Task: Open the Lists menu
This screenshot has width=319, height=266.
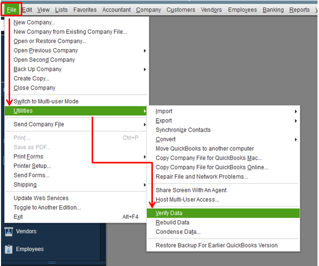Action: tap(61, 10)
